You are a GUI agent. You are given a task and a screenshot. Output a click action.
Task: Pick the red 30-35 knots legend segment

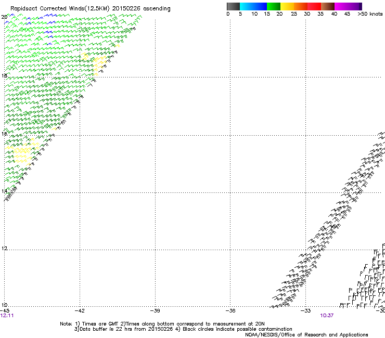[314, 6]
